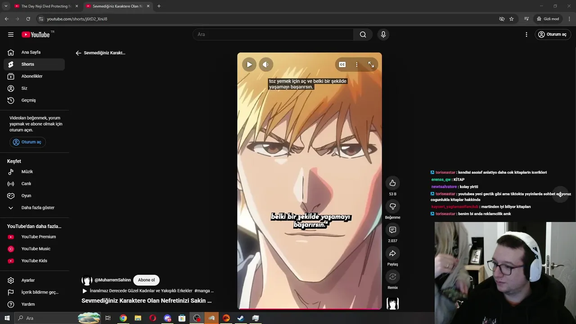Open media controls icon in toolbar
The image size is (576, 324).
(526, 19)
